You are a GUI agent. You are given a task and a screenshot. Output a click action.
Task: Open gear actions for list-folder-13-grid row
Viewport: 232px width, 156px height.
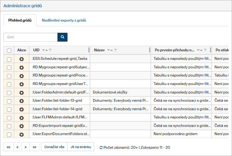(x=22, y=101)
